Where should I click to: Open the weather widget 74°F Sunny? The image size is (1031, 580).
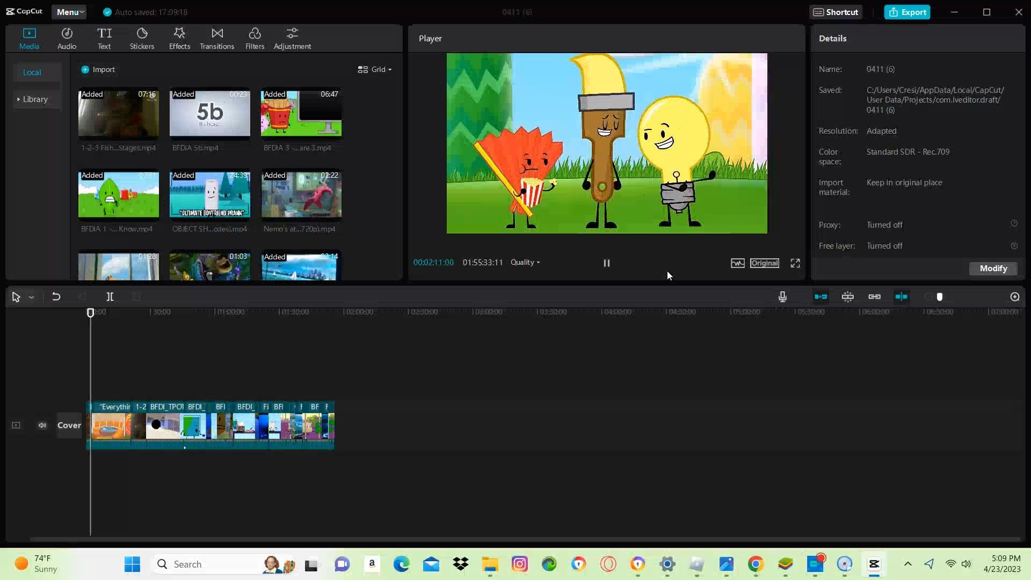[x=36, y=564]
